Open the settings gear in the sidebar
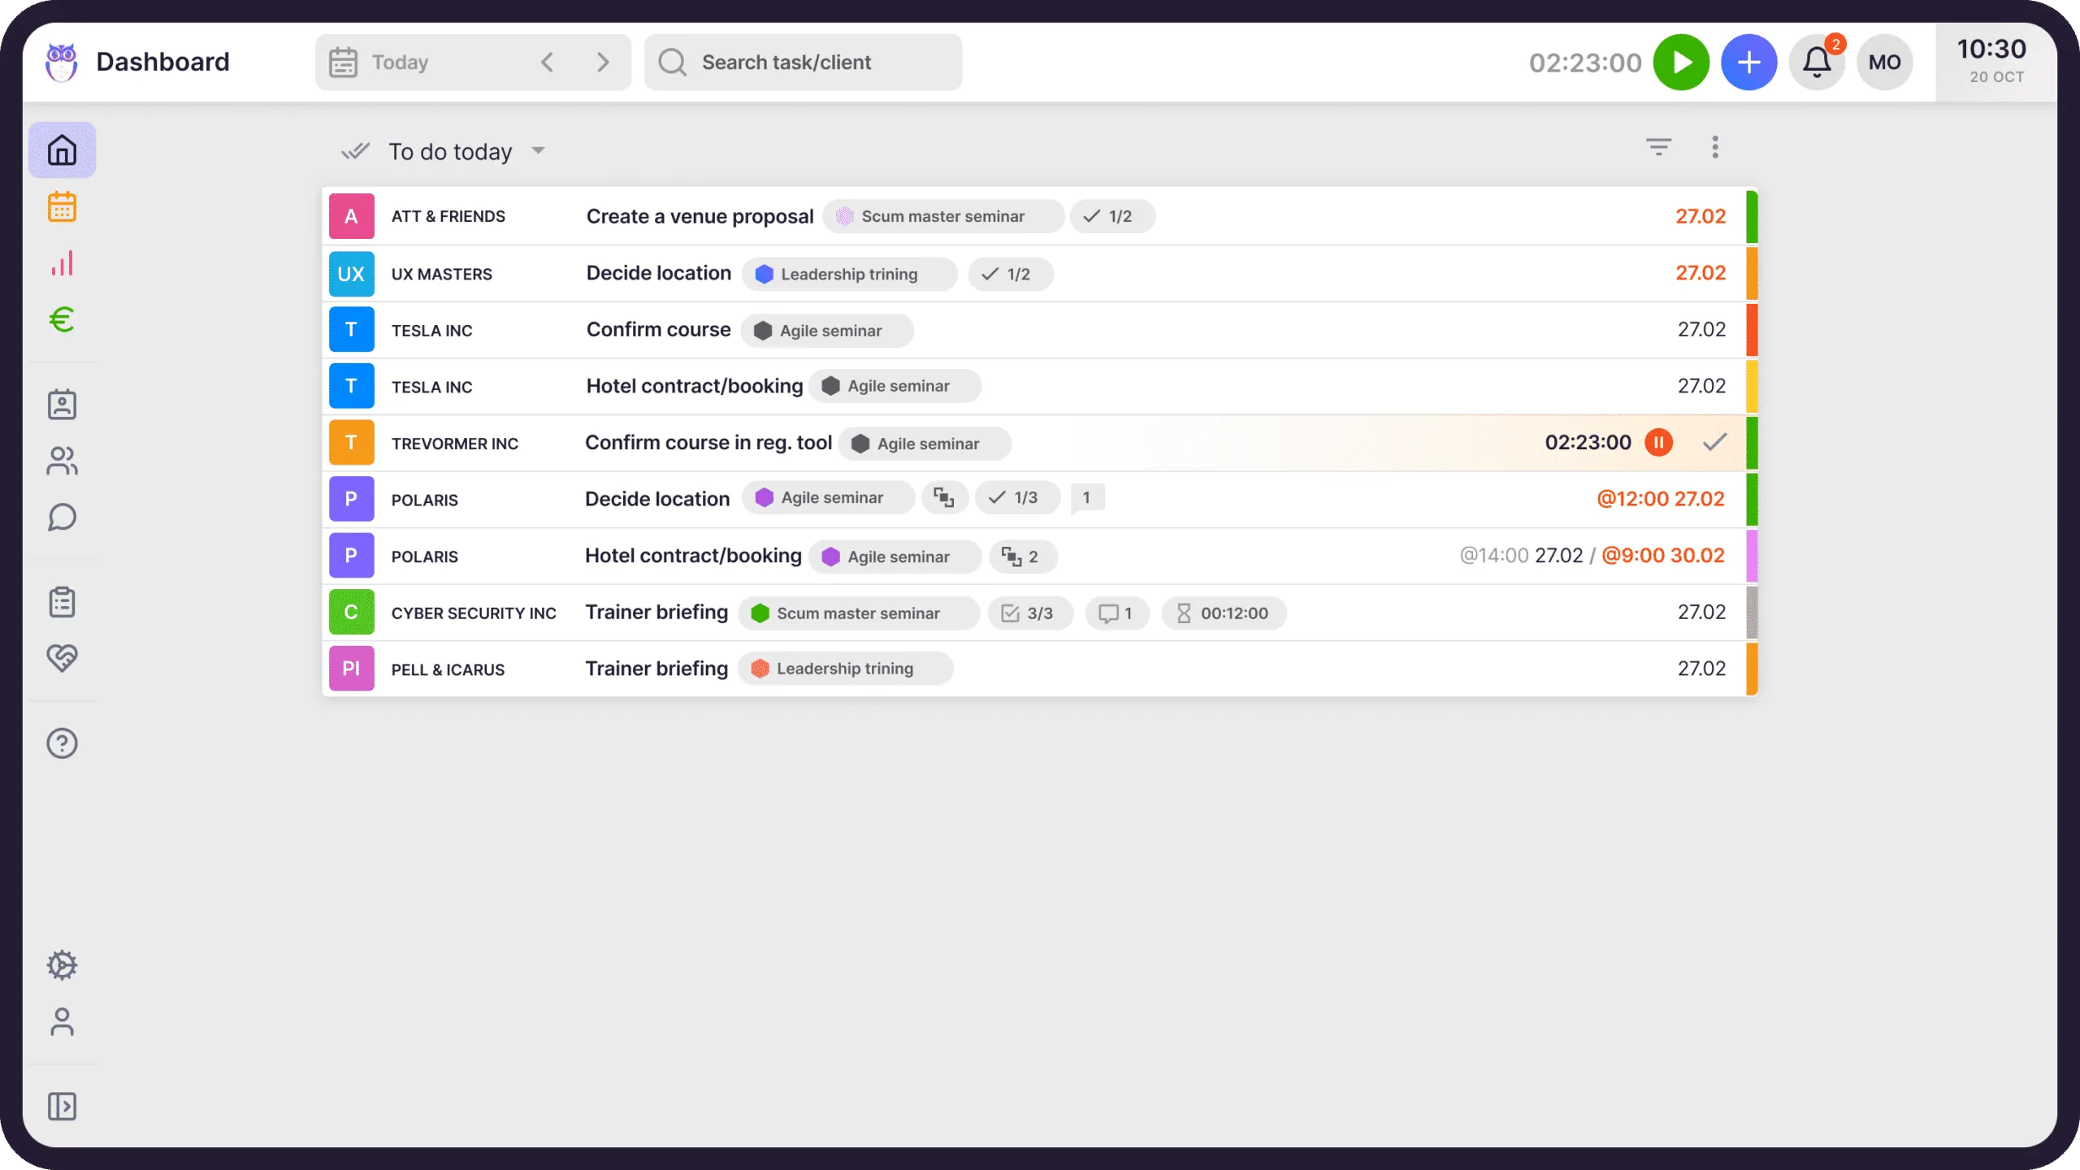2080x1170 pixels. 63,964
